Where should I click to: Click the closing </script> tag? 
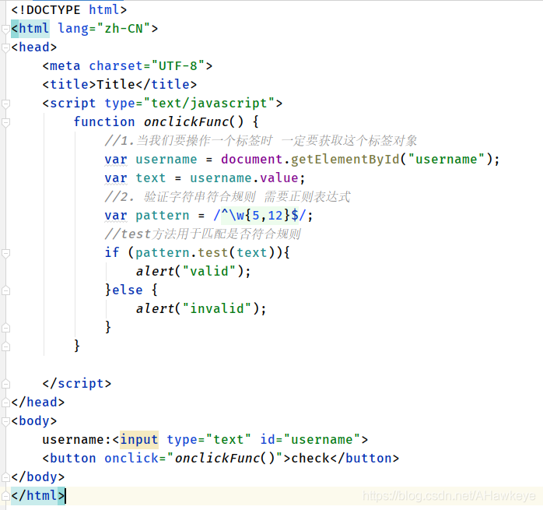[x=76, y=383]
